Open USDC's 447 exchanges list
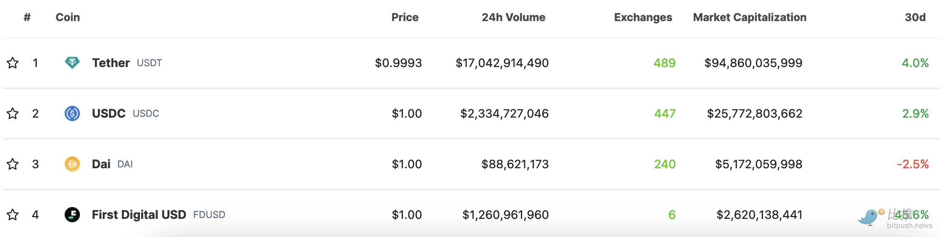 (x=665, y=113)
